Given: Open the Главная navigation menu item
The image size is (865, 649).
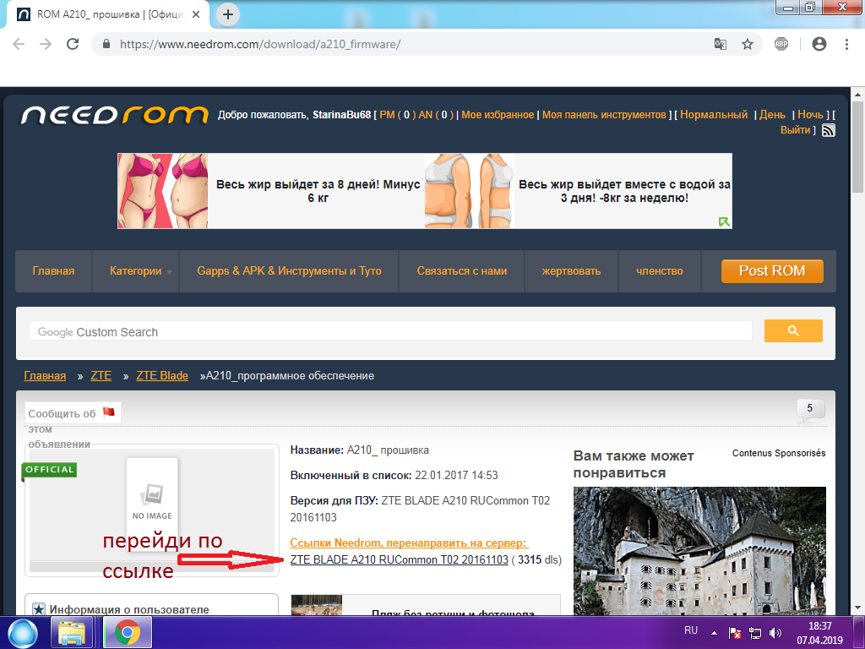Looking at the screenshot, I should [53, 271].
